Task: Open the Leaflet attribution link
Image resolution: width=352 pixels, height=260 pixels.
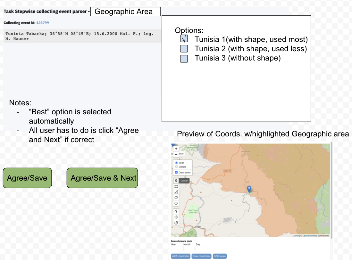Action: point(296,236)
